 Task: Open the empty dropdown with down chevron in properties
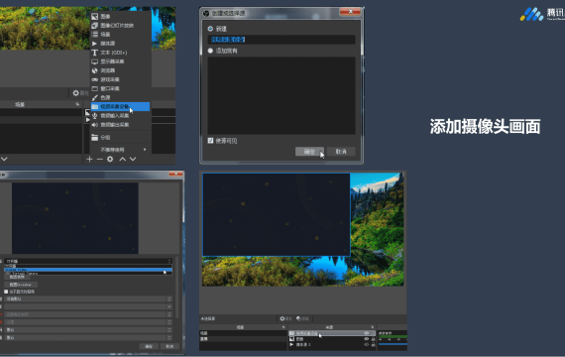(x=88, y=306)
